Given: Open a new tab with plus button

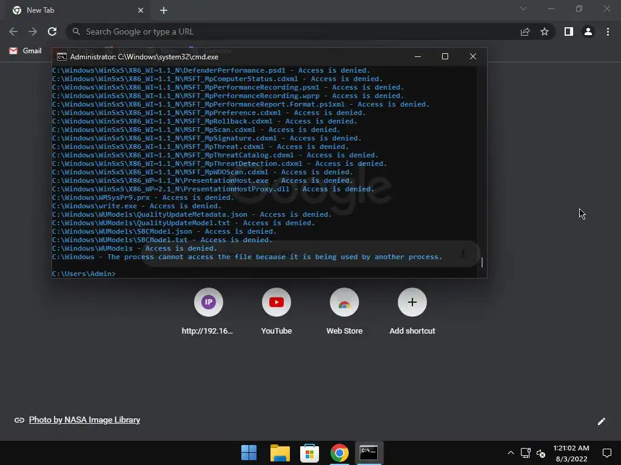Looking at the screenshot, I should pyautogui.click(x=164, y=10).
